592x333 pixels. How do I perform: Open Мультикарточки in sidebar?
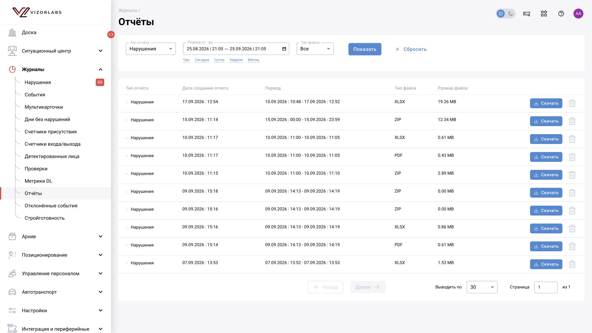tap(44, 107)
